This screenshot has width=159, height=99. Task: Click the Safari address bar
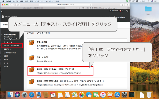click(x=65, y=5)
